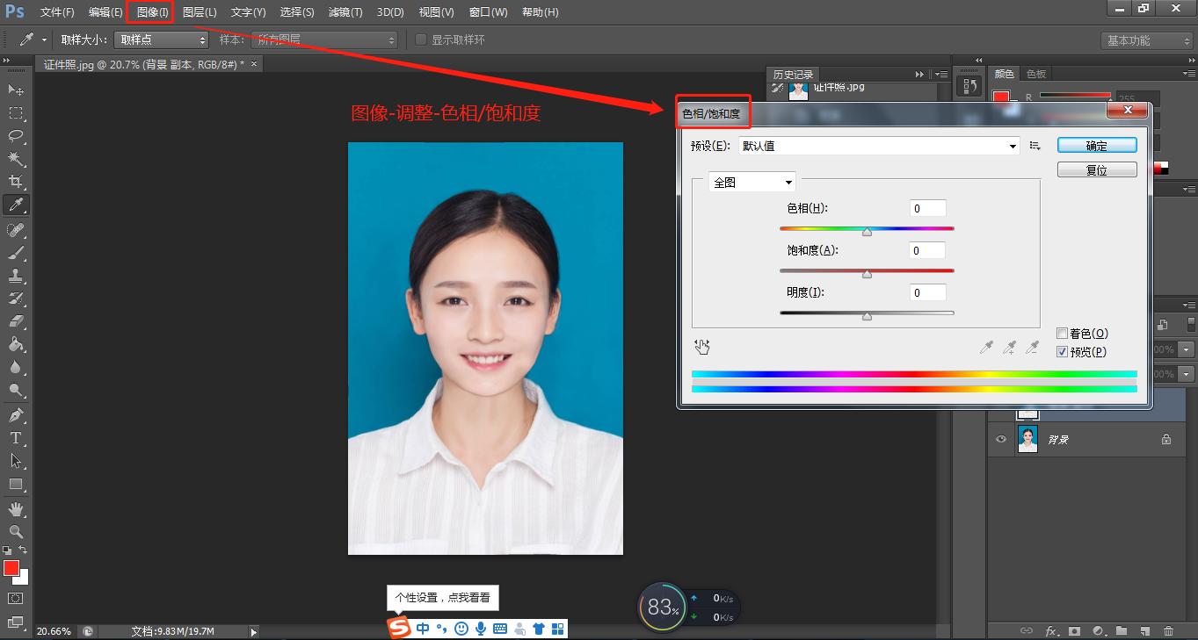The image size is (1198, 640).
Task: Click the 复位 reset button
Action: tap(1096, 170)
